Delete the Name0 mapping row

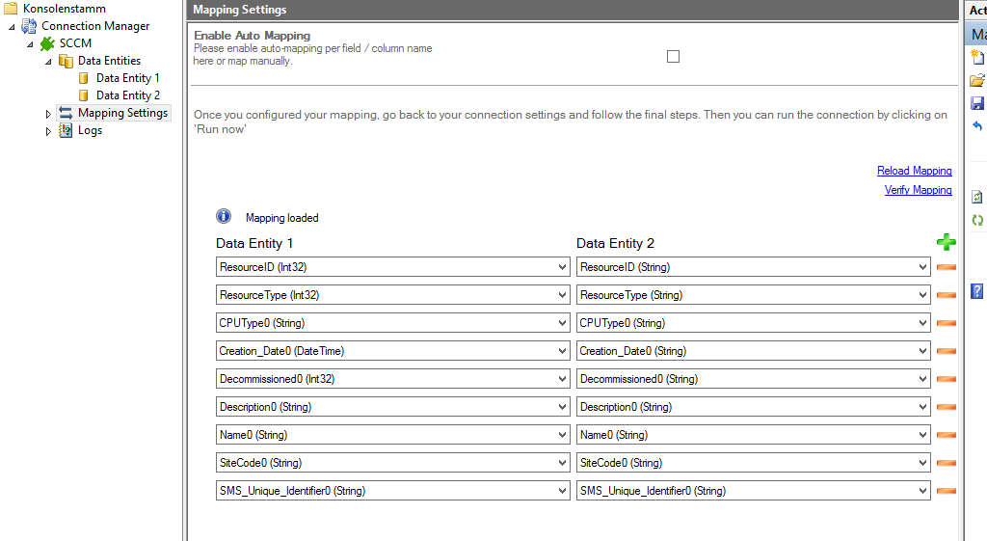click(x=946, y=435)
